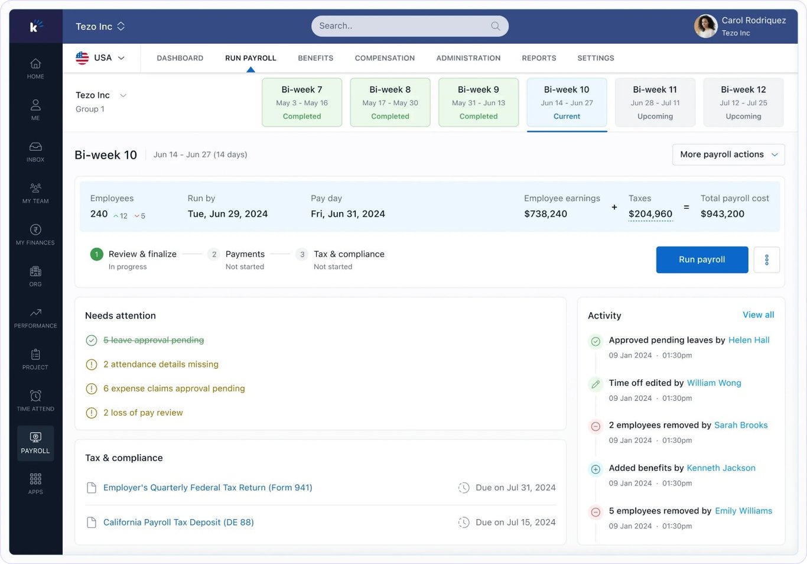The height and width of the screenshot is (564, 807).
Task: Open the Org section
Action: click(x=35, y=275)
